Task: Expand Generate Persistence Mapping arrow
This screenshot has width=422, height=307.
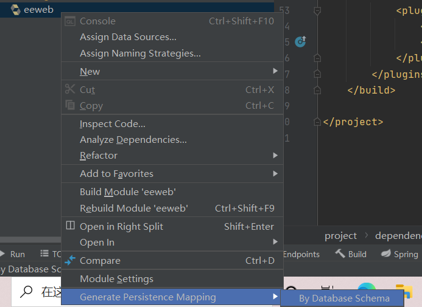Action: 275,297
